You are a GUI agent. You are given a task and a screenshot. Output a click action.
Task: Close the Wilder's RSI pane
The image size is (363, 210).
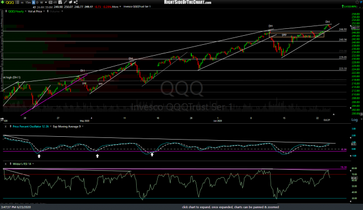coord(6,164)
